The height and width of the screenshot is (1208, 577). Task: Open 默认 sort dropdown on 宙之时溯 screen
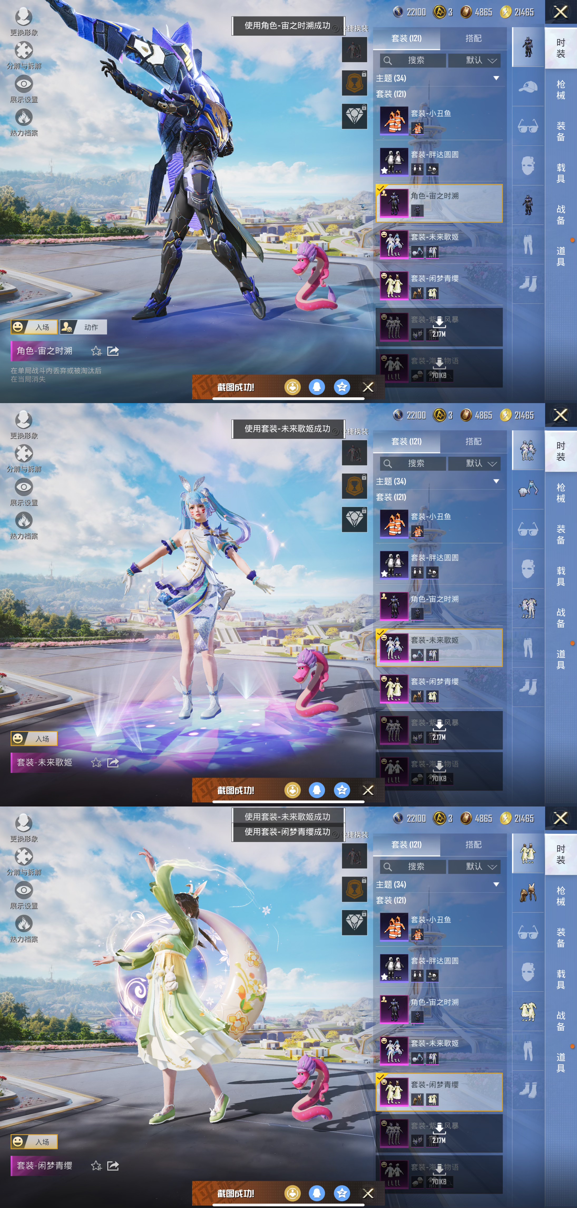coord(474,60)
